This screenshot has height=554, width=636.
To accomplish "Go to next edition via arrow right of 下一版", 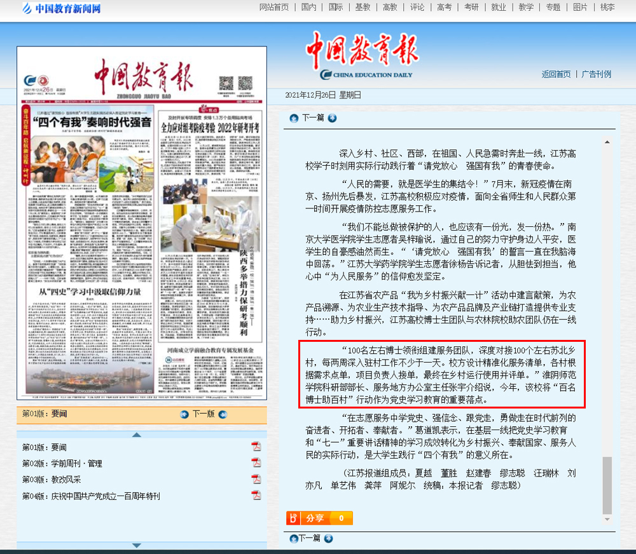I will tap(223, 414).
